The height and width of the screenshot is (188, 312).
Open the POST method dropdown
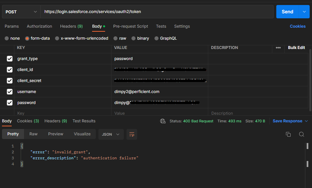point(21,12)
